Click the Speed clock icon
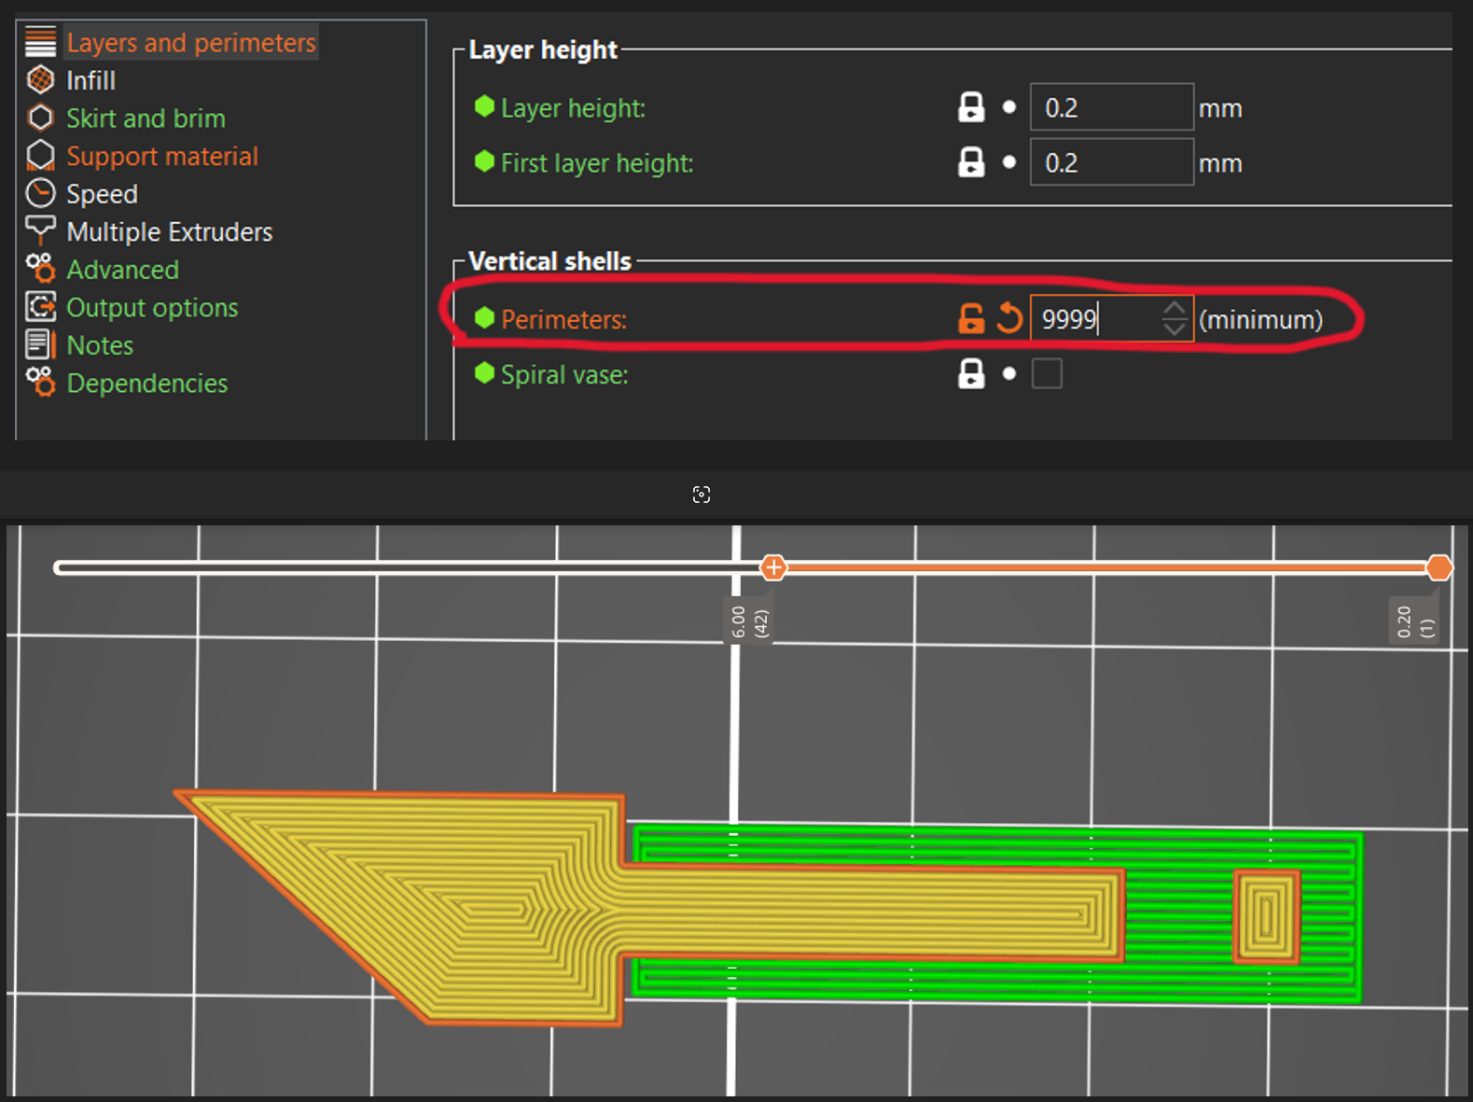The image size is (1473, 1102). pos(40,193)
